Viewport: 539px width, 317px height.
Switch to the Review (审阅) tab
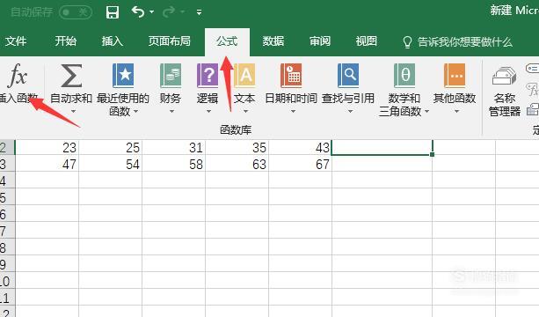(320, 41)
